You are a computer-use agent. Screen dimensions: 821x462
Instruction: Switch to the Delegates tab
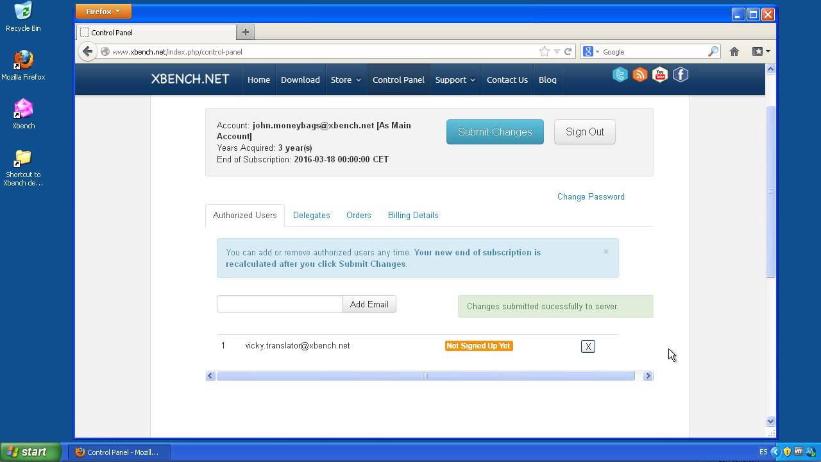(311, 215)
